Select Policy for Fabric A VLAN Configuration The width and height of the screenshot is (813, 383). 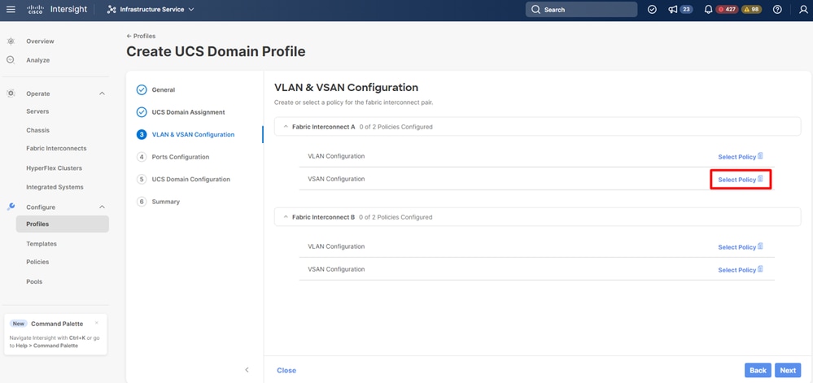(x=741, y=156)
